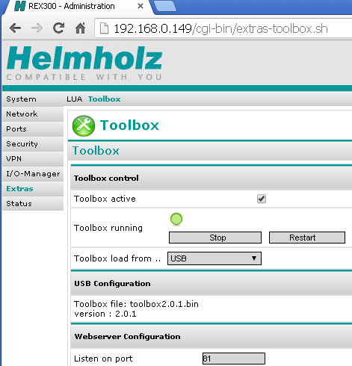Select the Extras menu item

click(33, 189)
